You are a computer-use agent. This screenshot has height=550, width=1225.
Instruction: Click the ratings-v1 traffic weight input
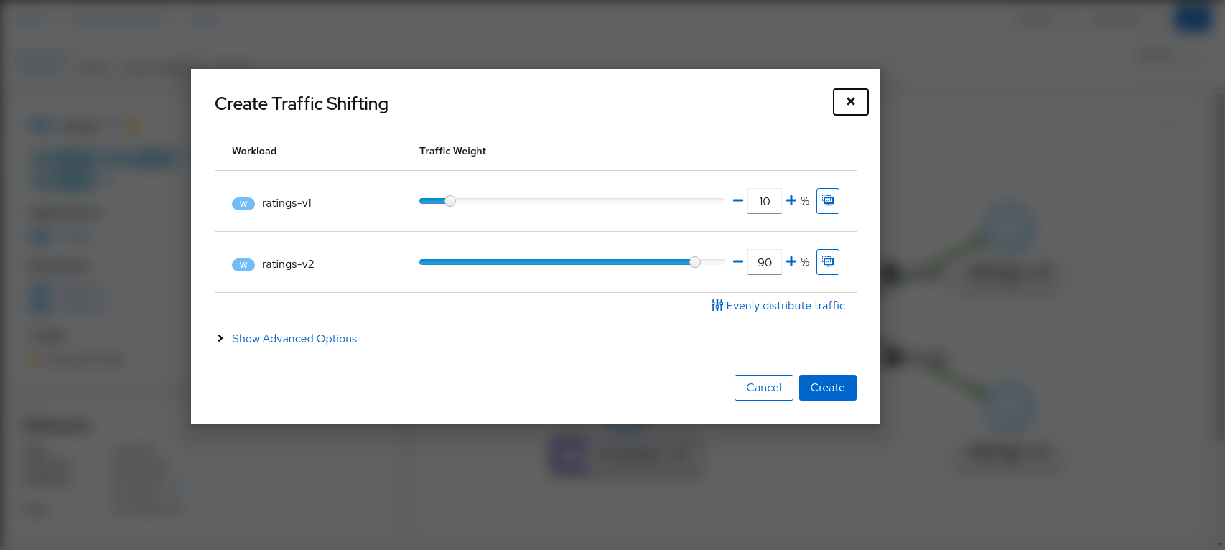[x=764, y=201]
